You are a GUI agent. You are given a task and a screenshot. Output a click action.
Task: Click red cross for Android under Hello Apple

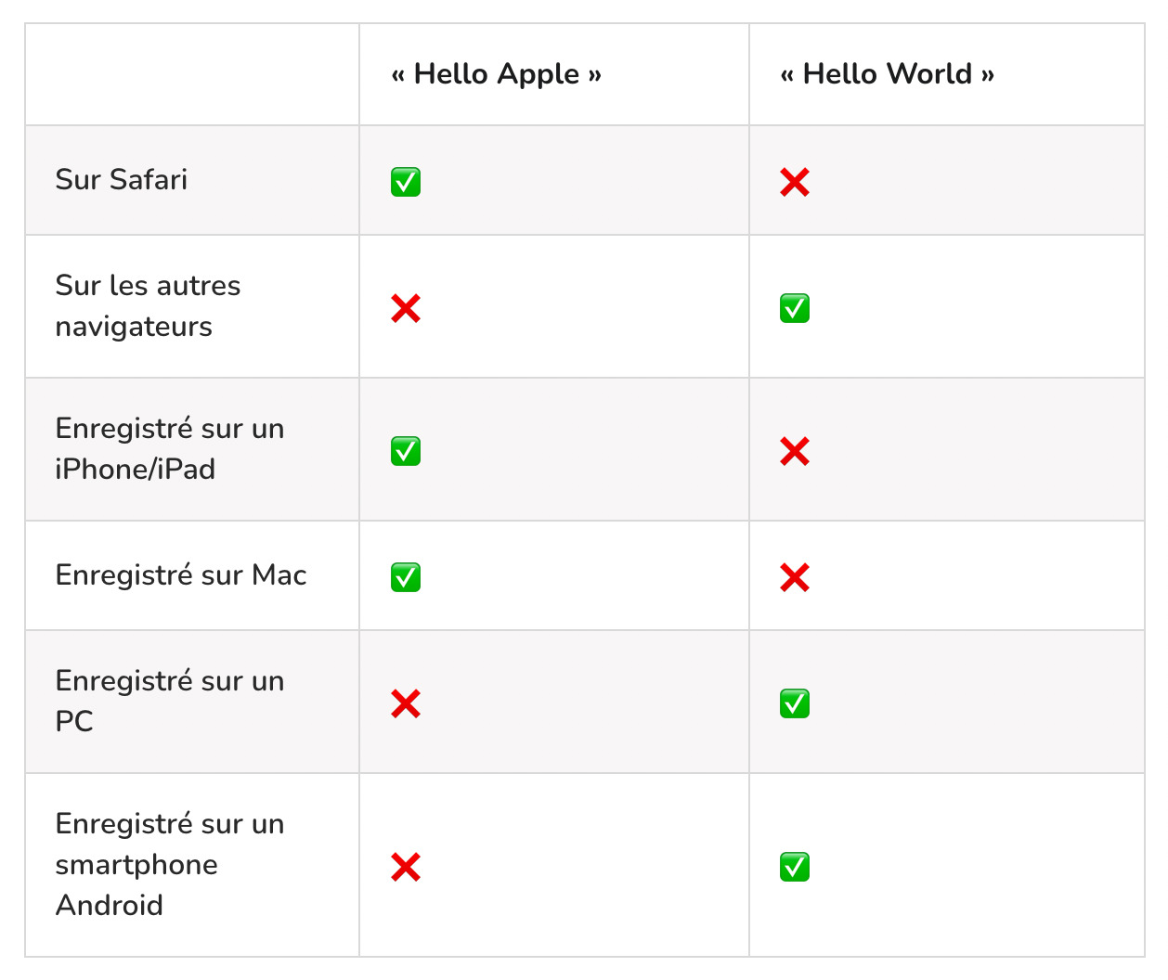coord(406,867)
